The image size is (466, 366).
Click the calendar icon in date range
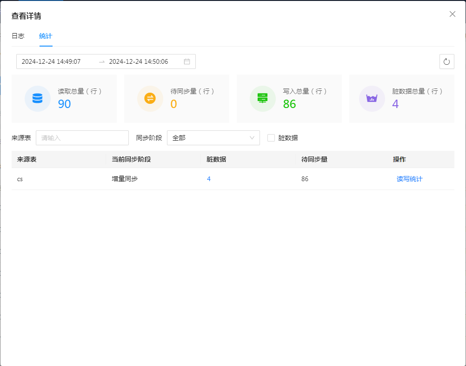pyautogui.click(x=187, y=61)
